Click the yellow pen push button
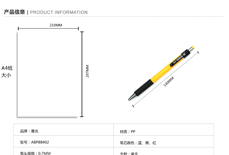229x155 pixels. click(x=193, y=47)
